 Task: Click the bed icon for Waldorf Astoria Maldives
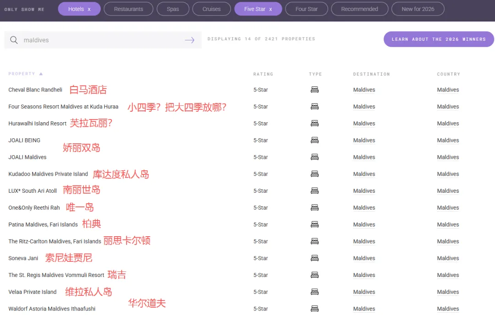[x=314, y=309]
